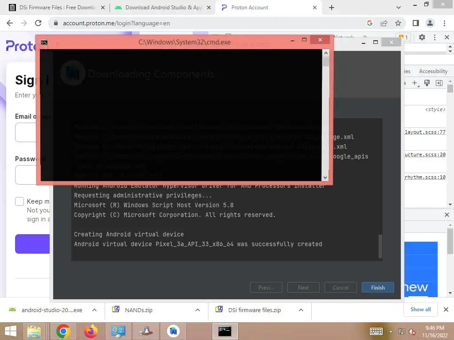The height and width of the screenshot is (340, 454).
Task: Open DevTools settings gear
Action: point(422,37)
